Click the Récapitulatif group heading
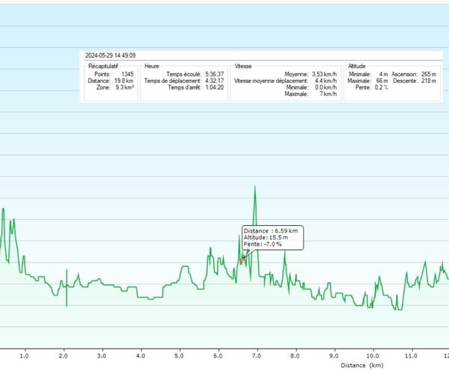The width and height of the screenshot is (449, 371). pos(103,66)
